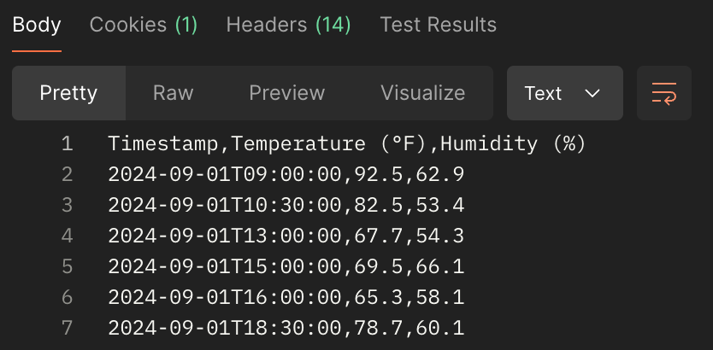Select the Pretty view mode

click(x=68, y=93)
